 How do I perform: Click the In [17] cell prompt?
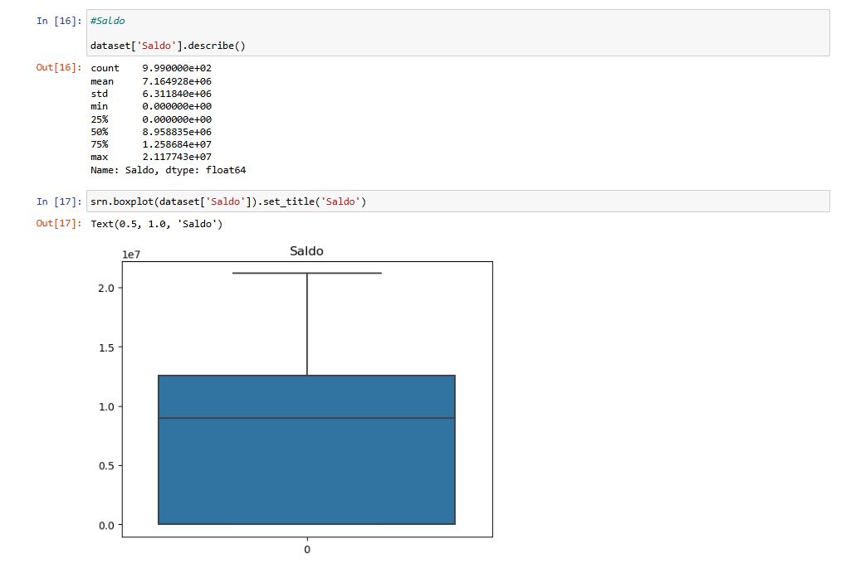[59, 201]
